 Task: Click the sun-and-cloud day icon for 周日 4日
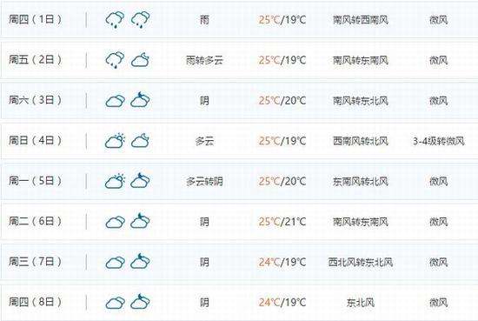point(116,141)
